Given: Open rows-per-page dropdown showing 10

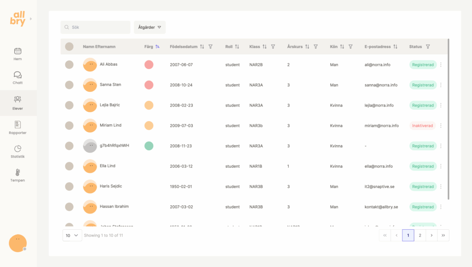Looking at the screenshot, I should [72, 235].
